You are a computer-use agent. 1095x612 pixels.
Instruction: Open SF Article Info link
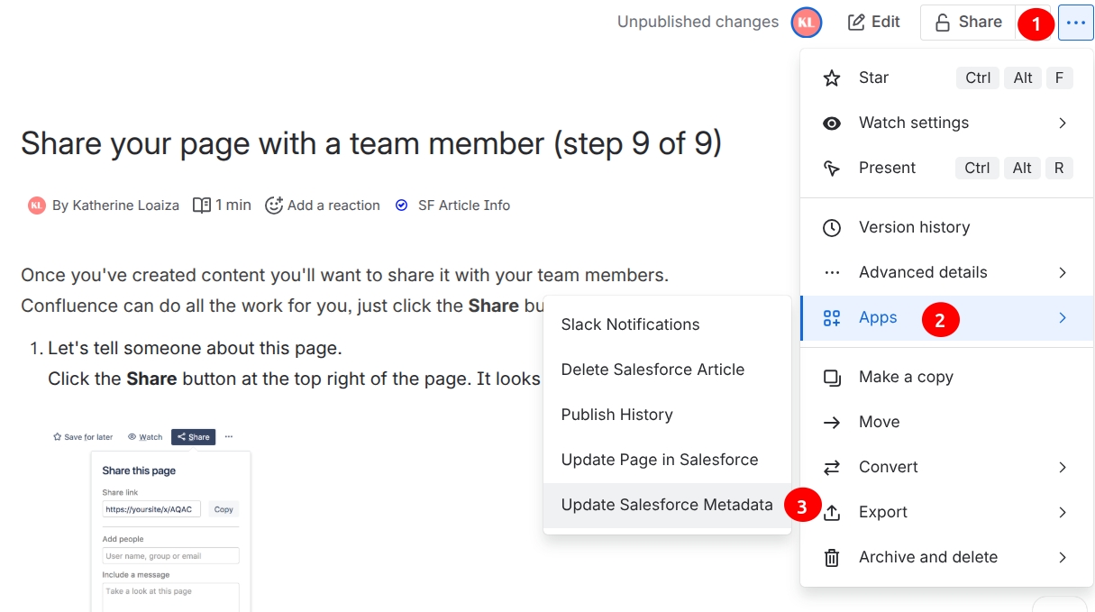[x=463, y=206]
